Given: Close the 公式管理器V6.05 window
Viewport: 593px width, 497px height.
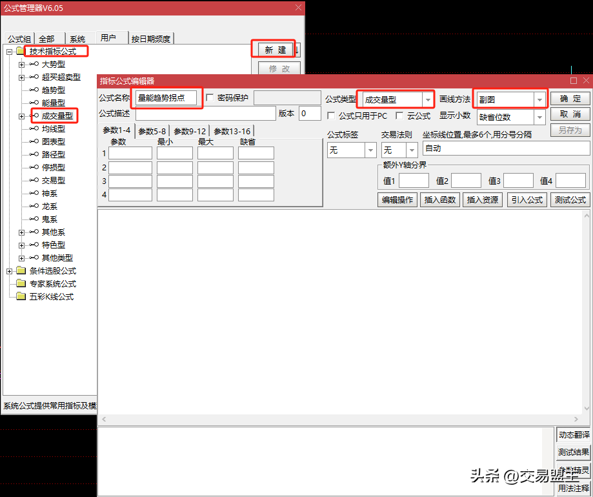Looking at the screenshot, I should 298,8.
